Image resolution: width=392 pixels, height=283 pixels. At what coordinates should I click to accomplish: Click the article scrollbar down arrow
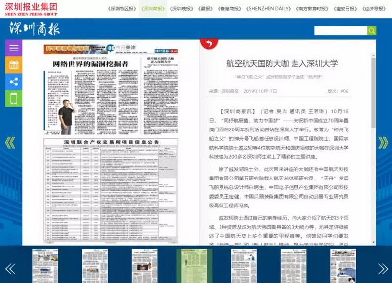(x=373, y=242)
